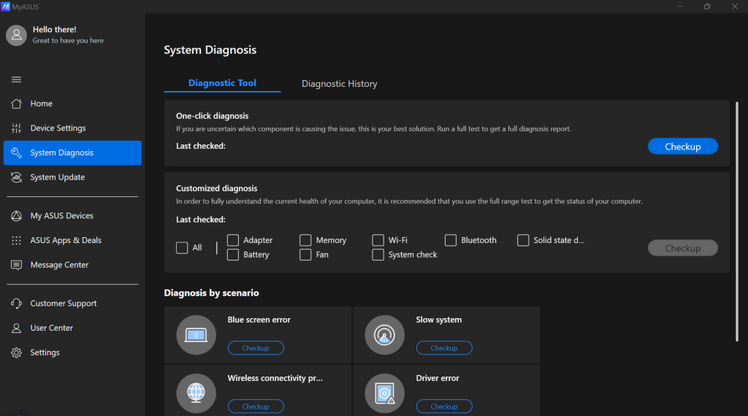
Task: Enable the Battery checkbox
Action: pyautogui.click(x=233, y=255)
